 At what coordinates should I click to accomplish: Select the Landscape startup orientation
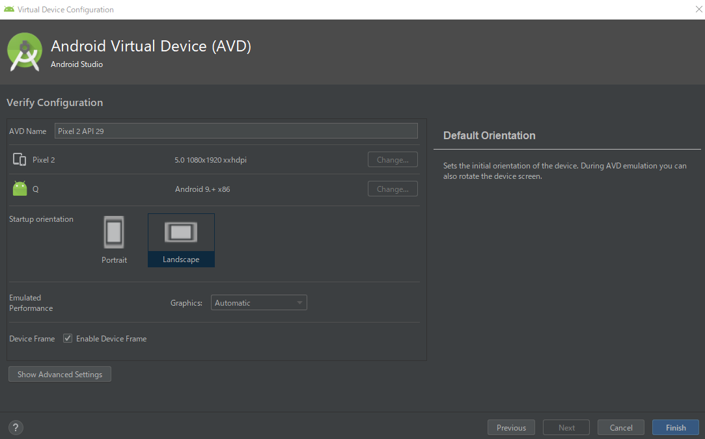181,240
